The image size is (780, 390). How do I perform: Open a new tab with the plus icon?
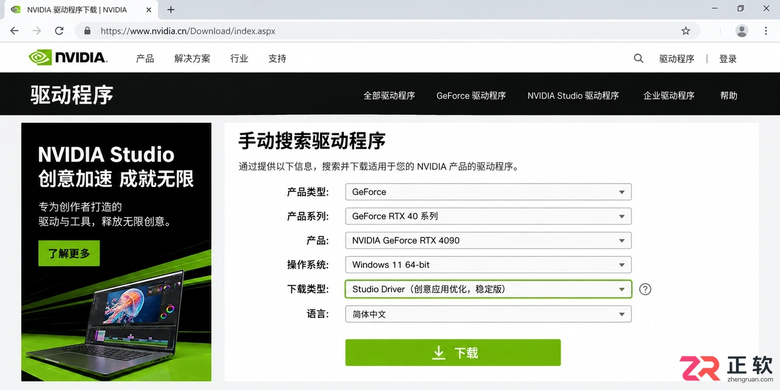pyautogui.click(x=171, y=10)
